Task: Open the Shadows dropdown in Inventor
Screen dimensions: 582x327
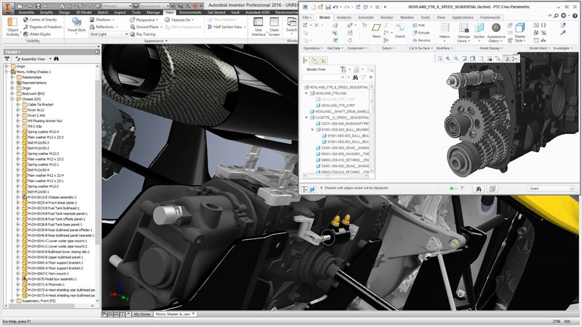Action: coord(102,19)
